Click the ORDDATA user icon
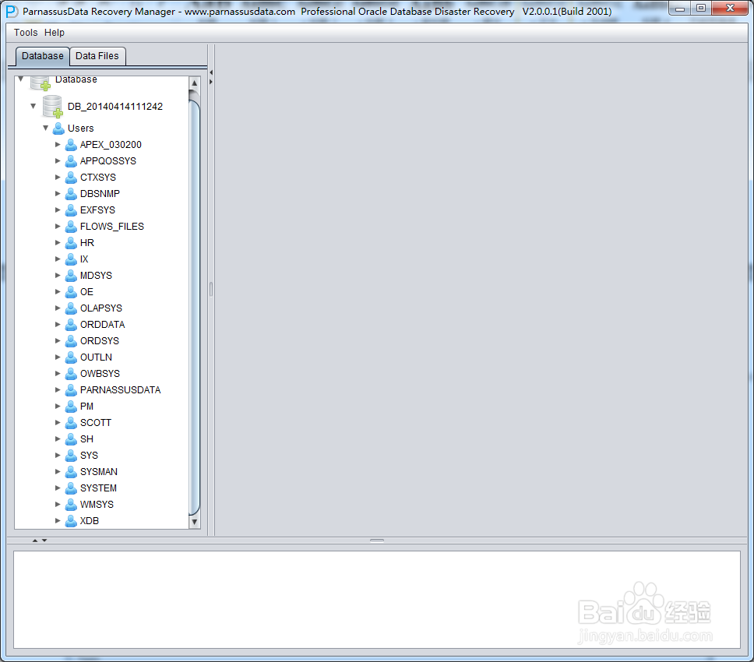Image resolution: width=754 pixels, height=662 pixels. click(71, 325)
